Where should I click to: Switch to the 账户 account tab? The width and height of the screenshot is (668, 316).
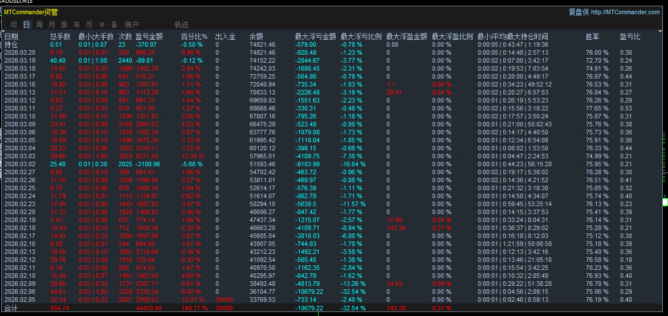[132, 24]
